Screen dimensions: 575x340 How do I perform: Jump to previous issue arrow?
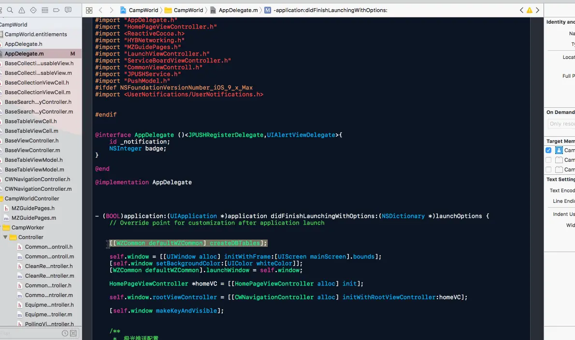[521, 10]
